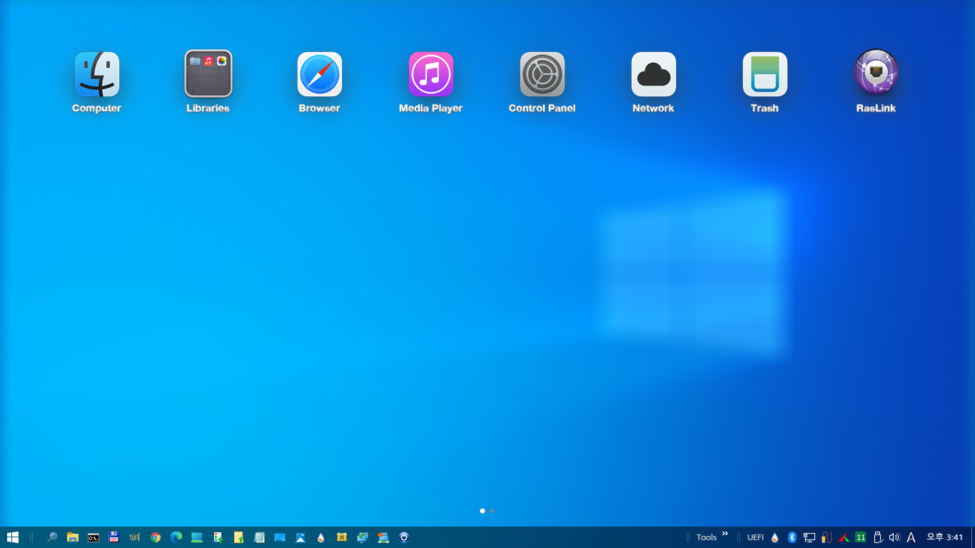This screenshot has width=975, height=548.
Task: Click the monitor refresh taskbar icon
Action: [x=363, y=537]
